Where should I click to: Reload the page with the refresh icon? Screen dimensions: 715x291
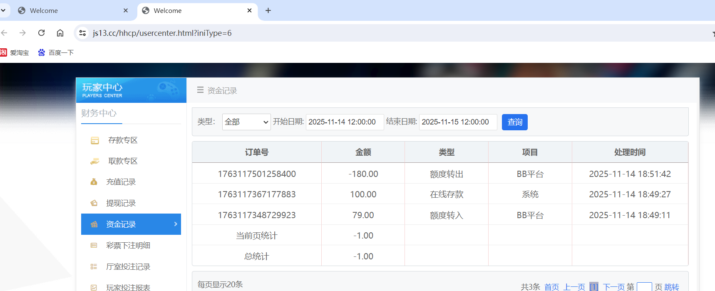click(41, 33)
